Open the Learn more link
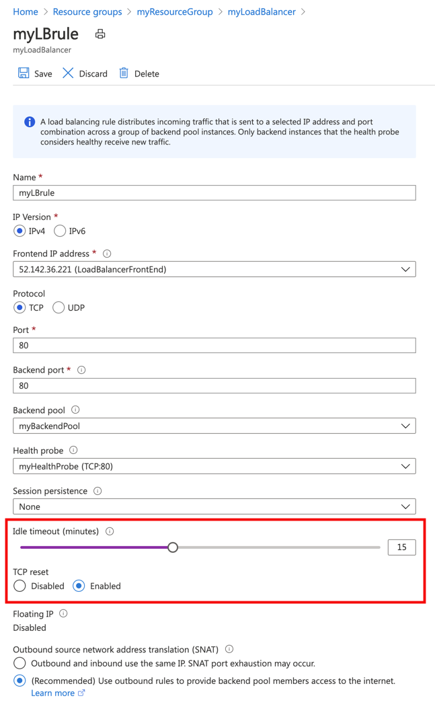This screenshot has height=719, width=435. [x=53, y=693]
